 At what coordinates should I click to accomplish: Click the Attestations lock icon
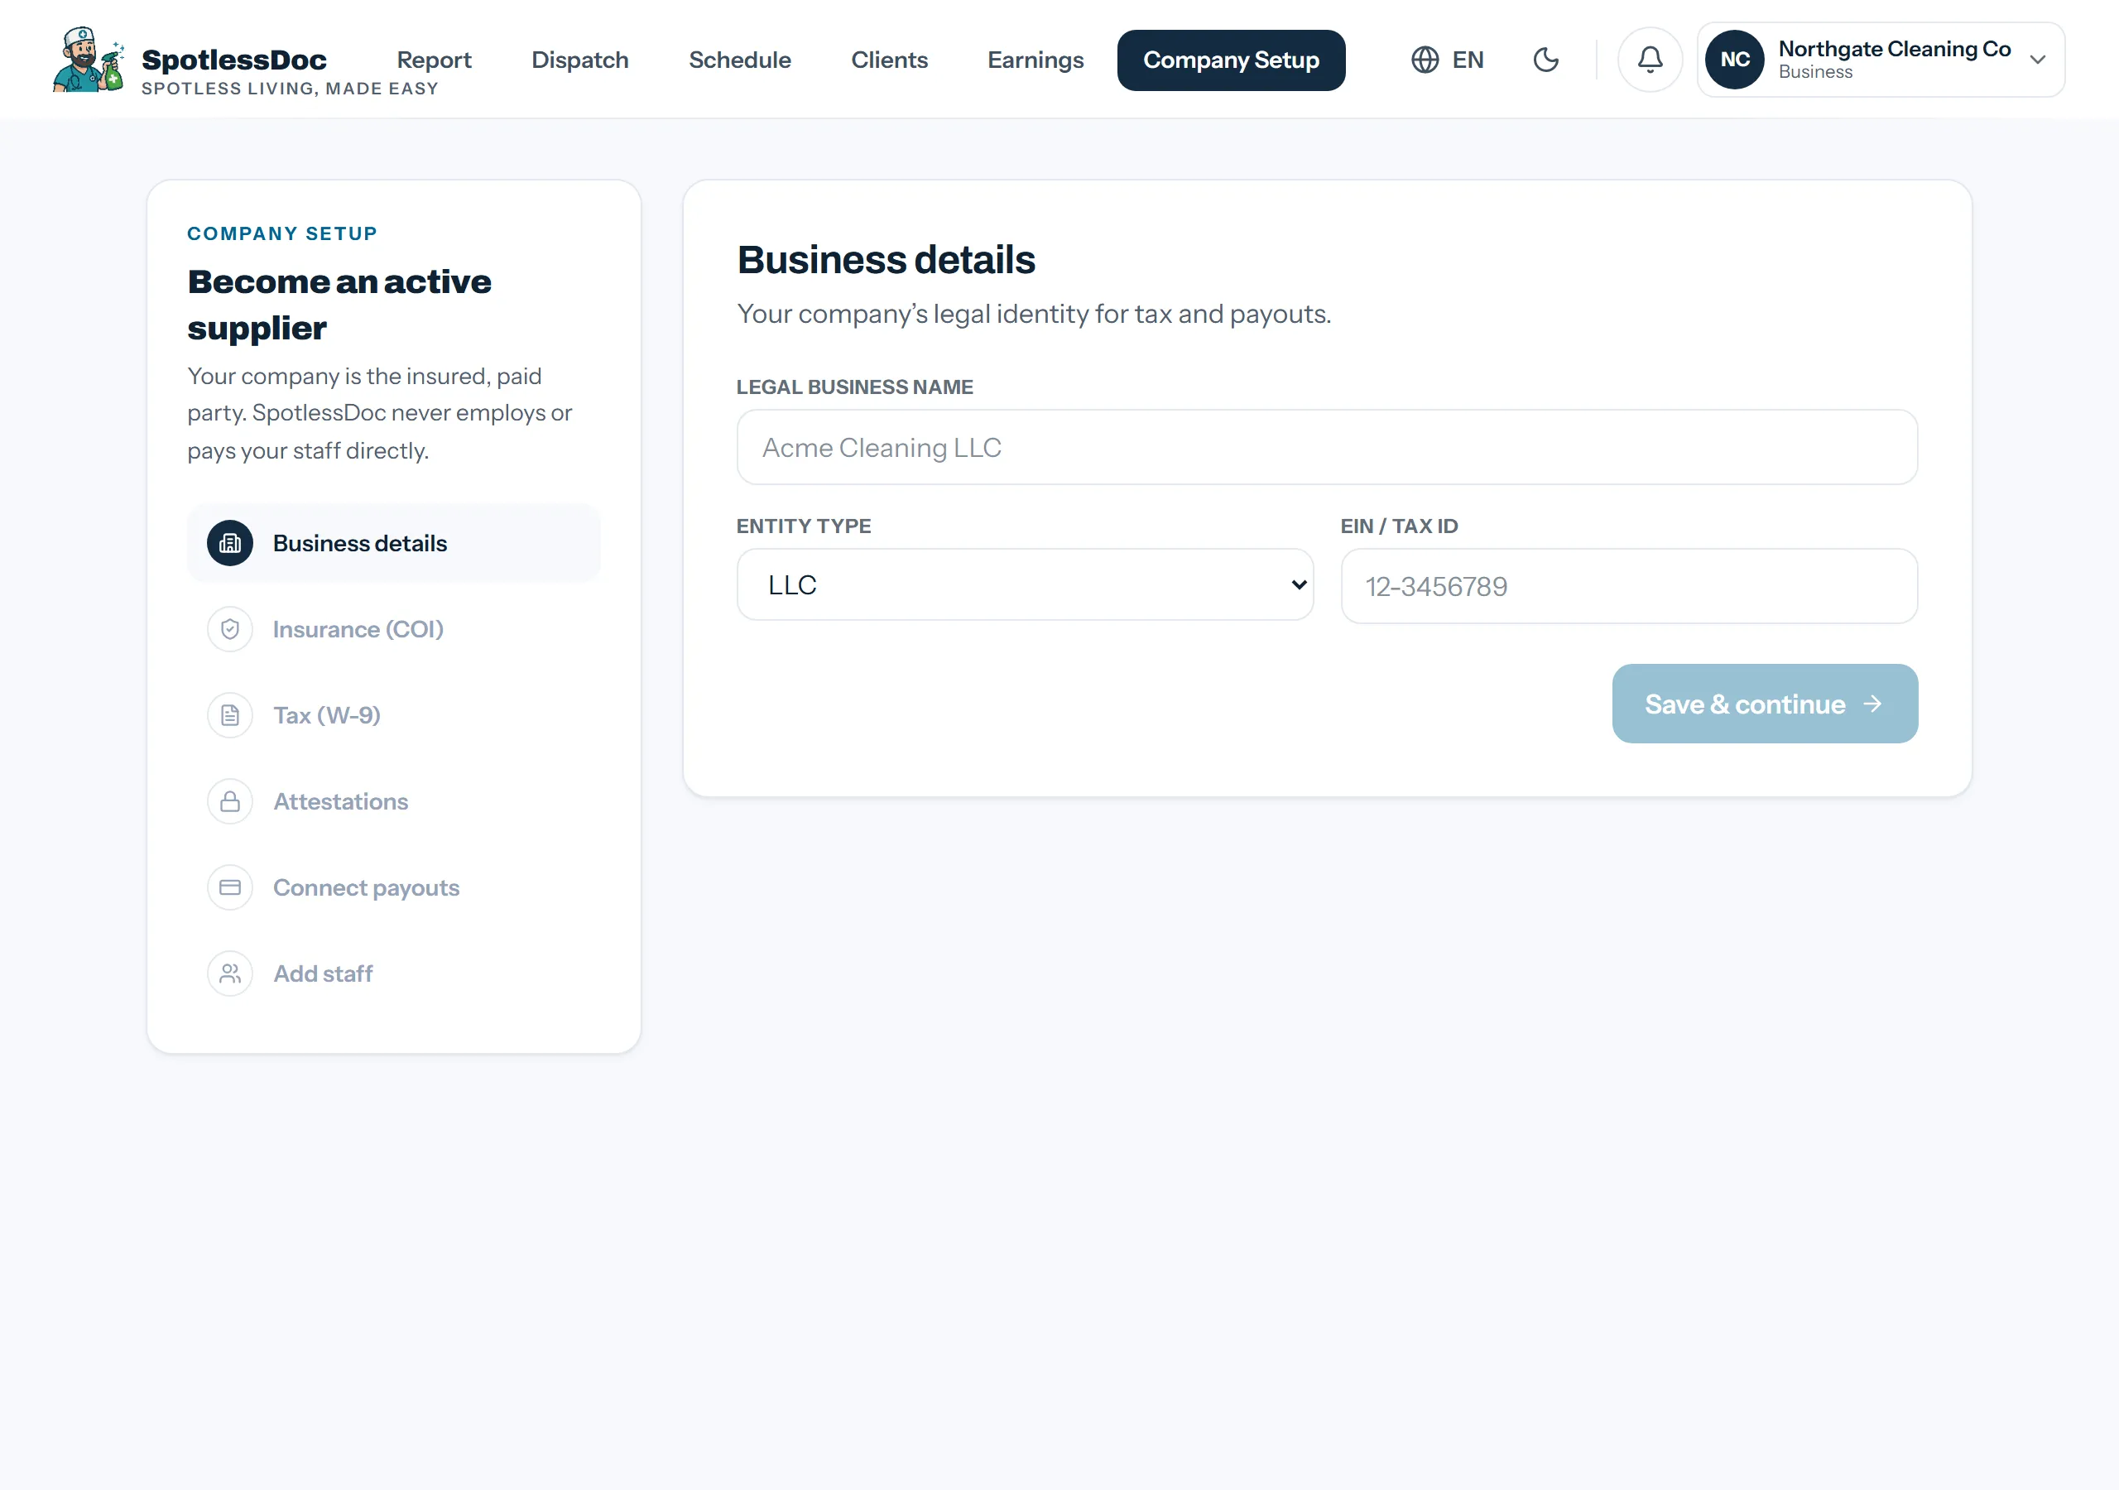(x=230, y=801)
